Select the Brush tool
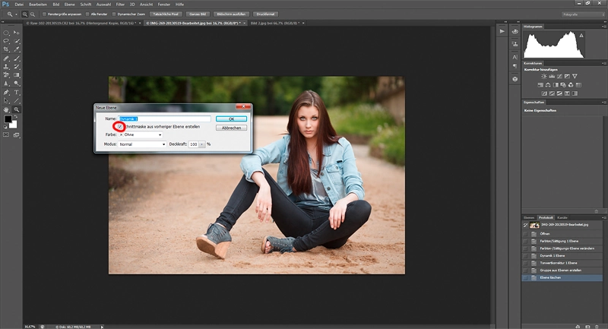 pos(17,59)
